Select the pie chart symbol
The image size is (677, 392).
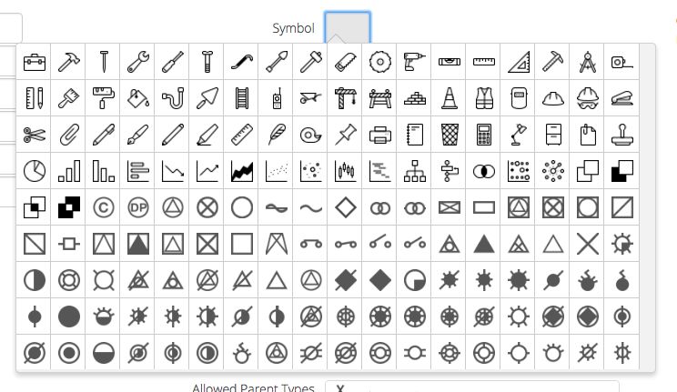(x=34, y=171)
